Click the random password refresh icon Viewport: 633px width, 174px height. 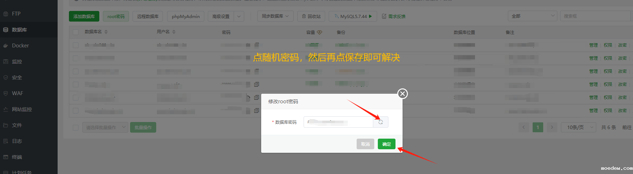[x=381, y=122]
